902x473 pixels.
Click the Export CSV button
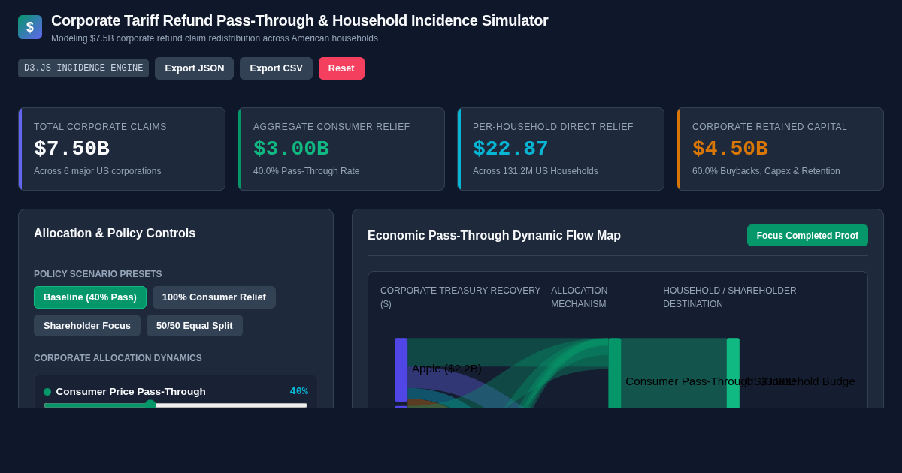(276, 68)
